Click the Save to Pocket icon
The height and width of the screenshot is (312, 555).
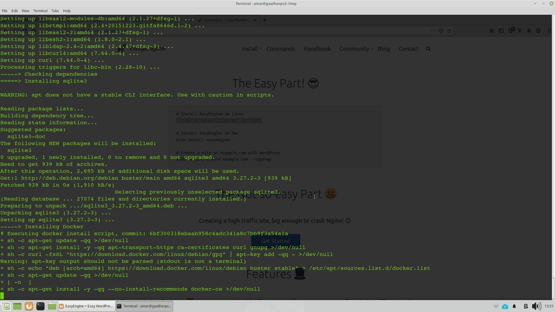(441, 31)
